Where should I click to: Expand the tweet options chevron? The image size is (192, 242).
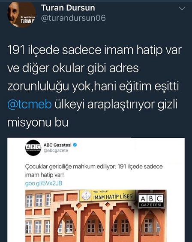[x=182, y=8]
